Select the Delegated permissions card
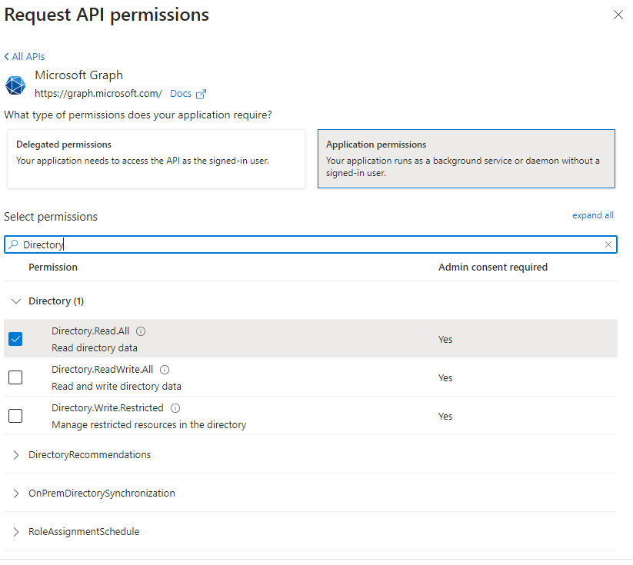The width and height of the screenshot is (633, 565). point(156,158)
